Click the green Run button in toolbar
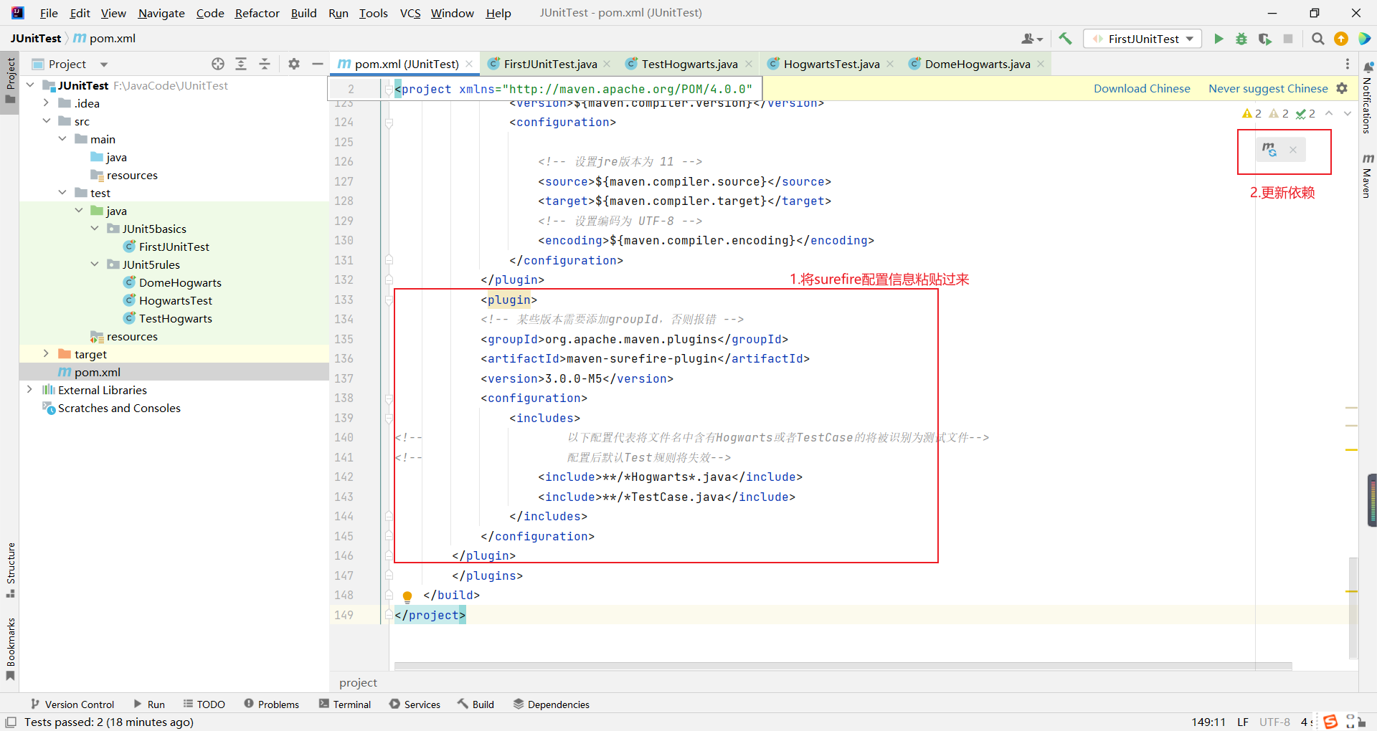The height and width of the screenshot is (731, 1377). click(x=1218, y=39)
